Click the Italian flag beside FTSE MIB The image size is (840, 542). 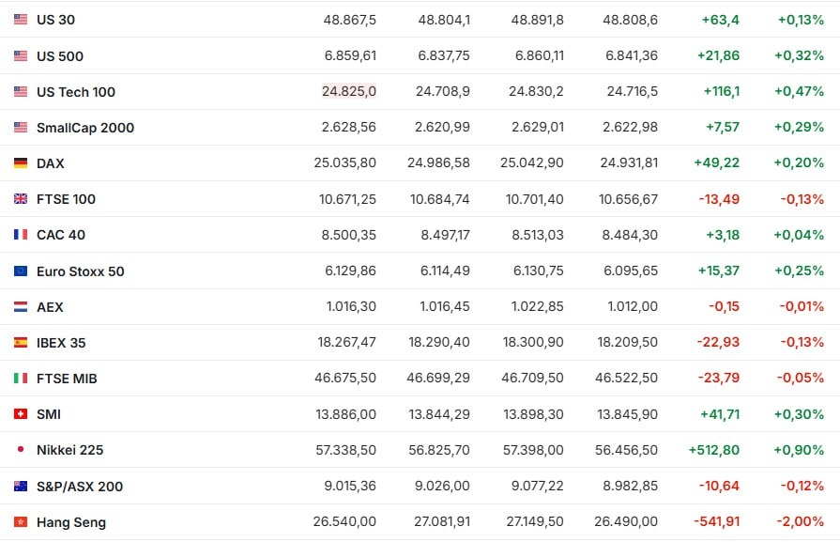click(x=21, y=379)
